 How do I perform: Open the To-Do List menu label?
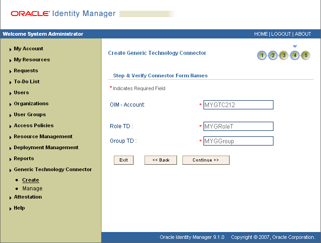(27, 81)
